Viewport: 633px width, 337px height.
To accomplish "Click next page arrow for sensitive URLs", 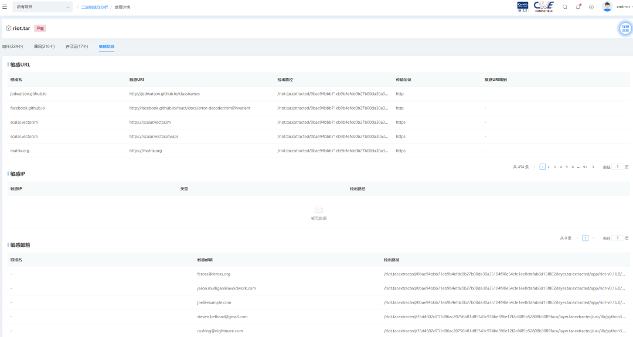I will click(x=593, y=166).
